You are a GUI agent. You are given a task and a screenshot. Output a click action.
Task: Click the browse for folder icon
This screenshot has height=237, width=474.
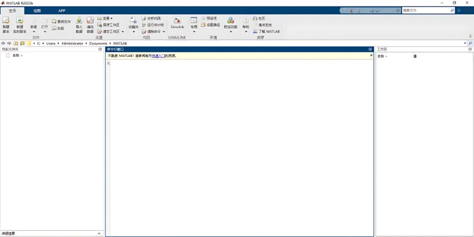point(22,43)
